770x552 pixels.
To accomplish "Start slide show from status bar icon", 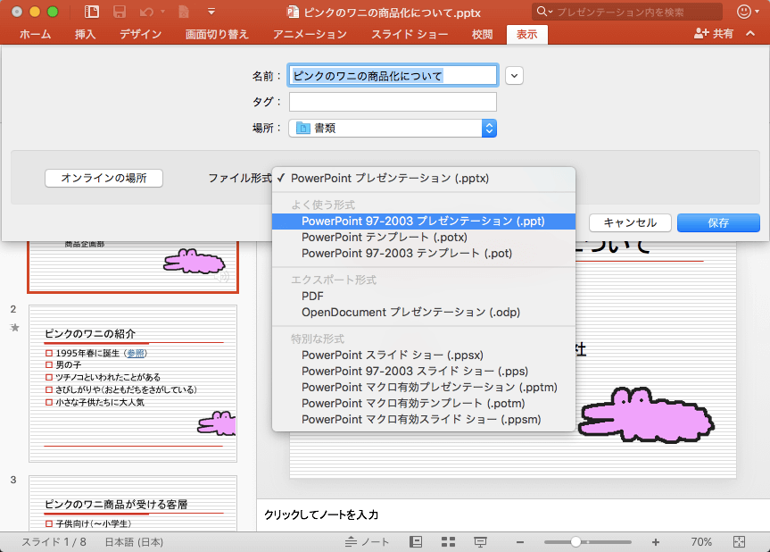I will tap(480, 541).
